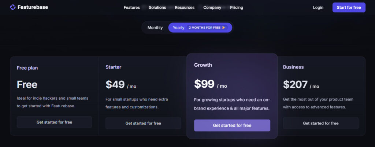
Task: Click the Start for free button
Action: click(x=349, y=8)
